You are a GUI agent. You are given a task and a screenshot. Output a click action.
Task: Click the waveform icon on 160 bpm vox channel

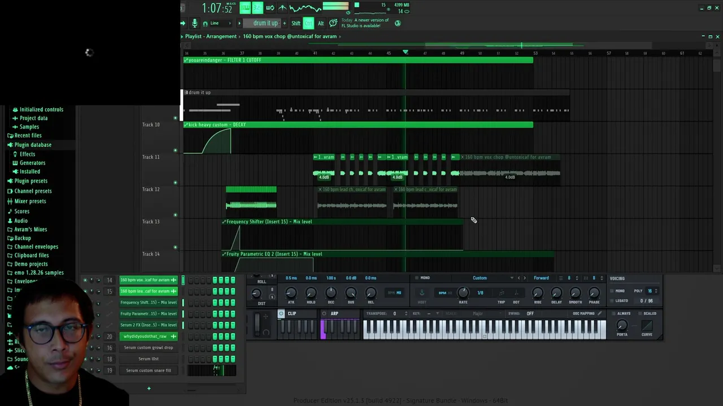pyautogui.click(x=173, y=280)
